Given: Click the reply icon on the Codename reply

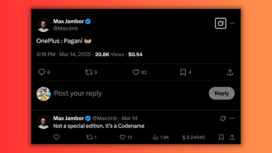Looking at the screenshot, I should coord(57,137).
